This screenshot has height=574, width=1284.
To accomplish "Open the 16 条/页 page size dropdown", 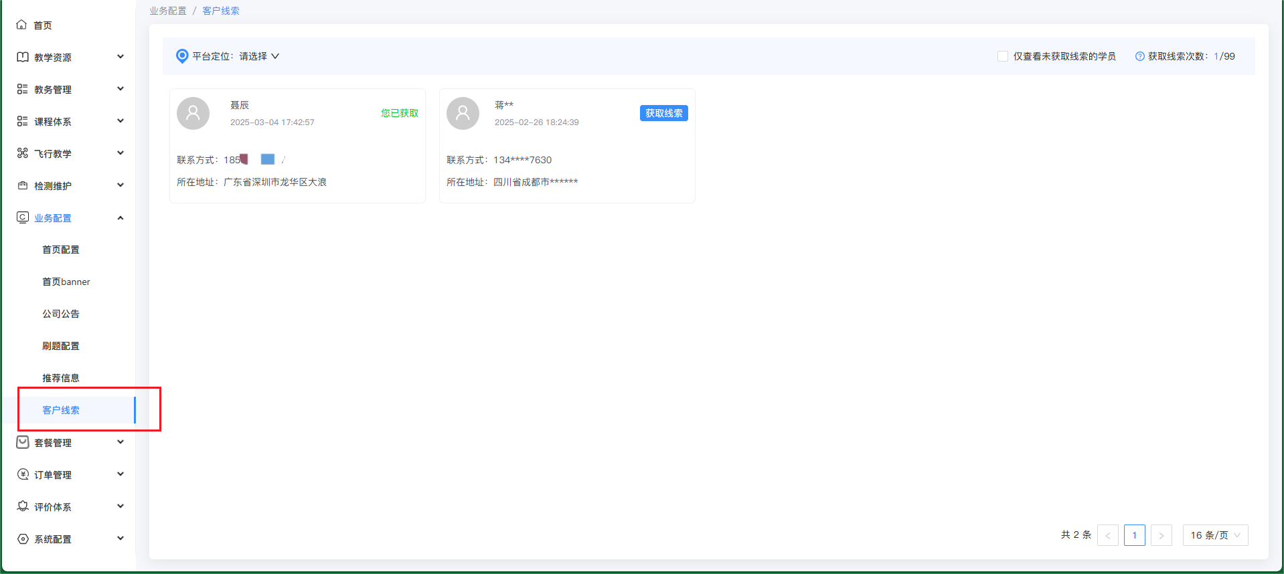I will click(1214, 535).
